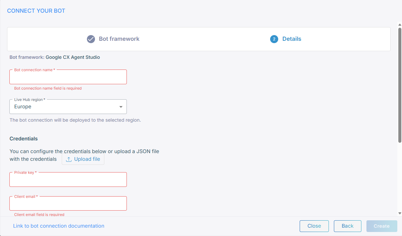The image size is (402, 236).
Task: Open the bot connection documentation link
Action: click(x=59, y=226)
